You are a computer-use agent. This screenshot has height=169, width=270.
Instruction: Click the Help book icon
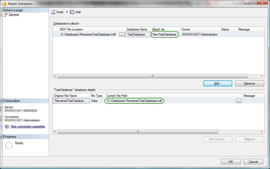72,12
